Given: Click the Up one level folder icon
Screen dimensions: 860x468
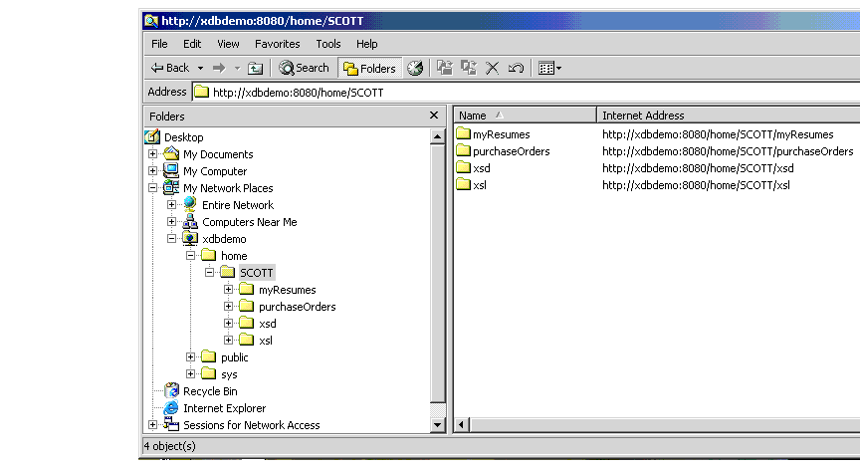Looking at the screenshot, I should [256, 68].
